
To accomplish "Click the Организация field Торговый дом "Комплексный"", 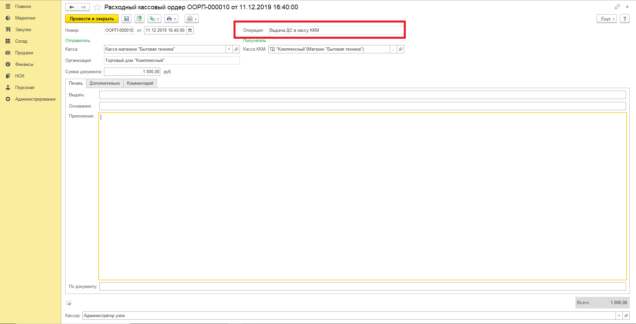I will pos(172,61).
